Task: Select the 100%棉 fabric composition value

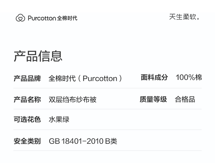Action: pyautogui.click(x=189, y=77)
